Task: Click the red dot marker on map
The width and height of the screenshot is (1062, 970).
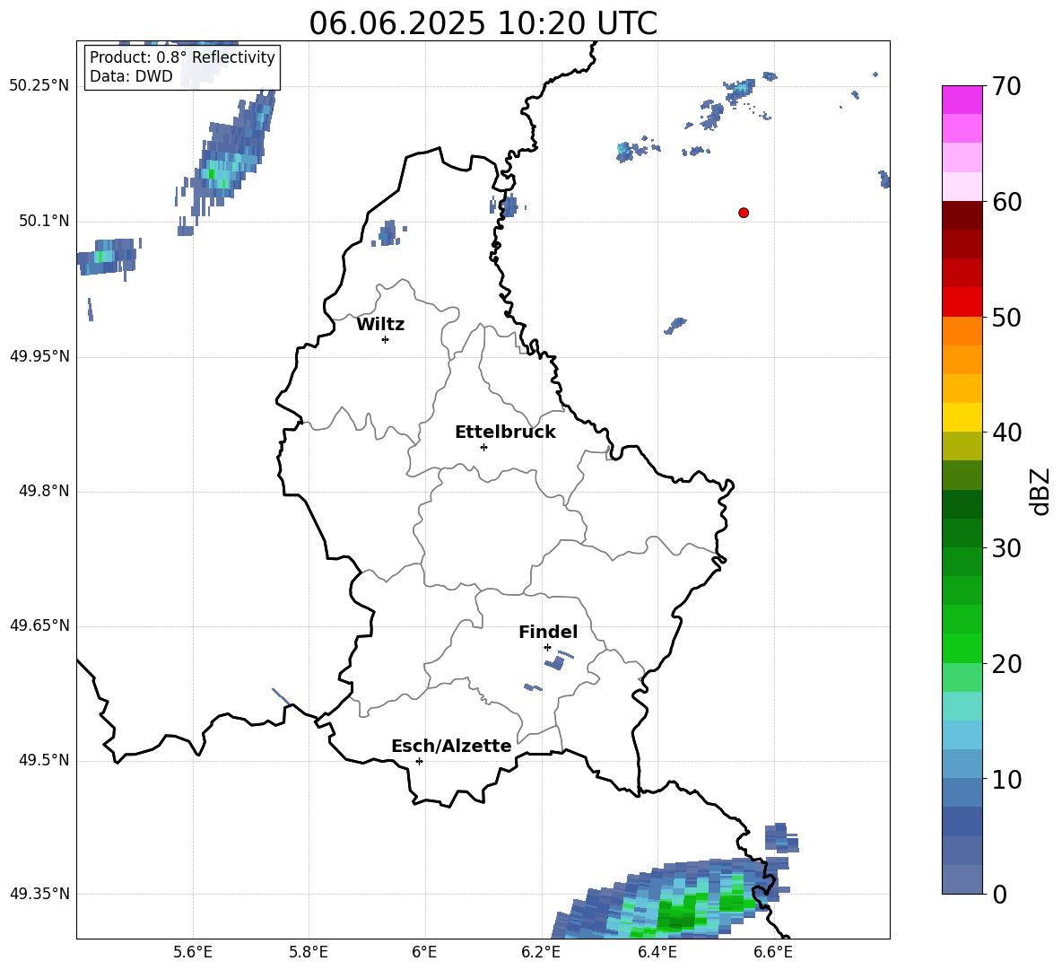Action: click(x=744, y=213)
